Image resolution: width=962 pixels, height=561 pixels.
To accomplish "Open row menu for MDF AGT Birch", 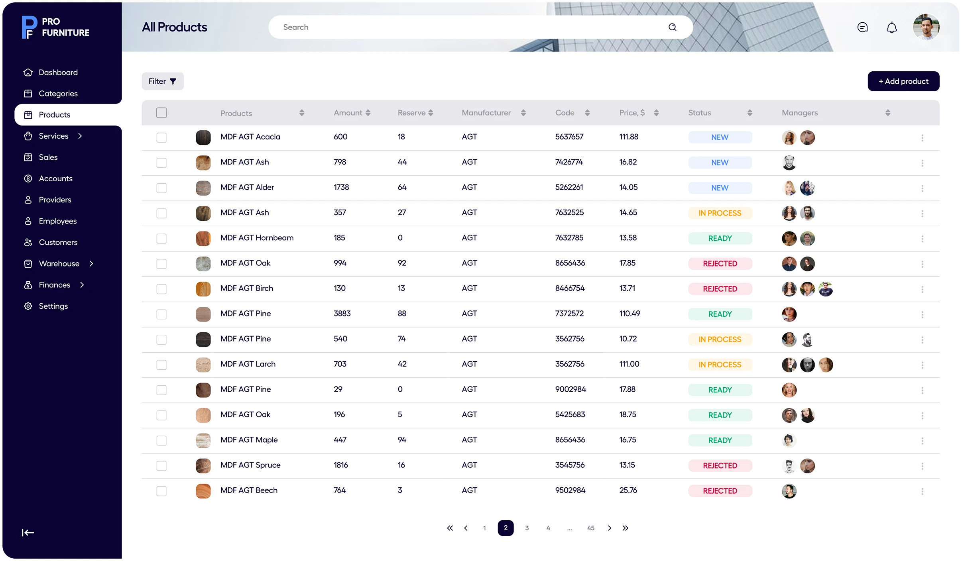I will point(922,289).
